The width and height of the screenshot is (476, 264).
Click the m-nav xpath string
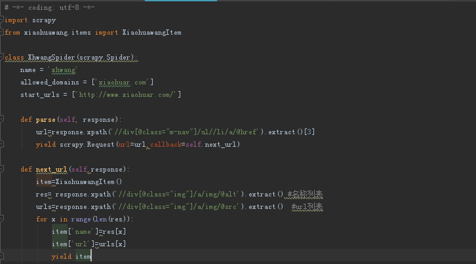pos(186,132)
